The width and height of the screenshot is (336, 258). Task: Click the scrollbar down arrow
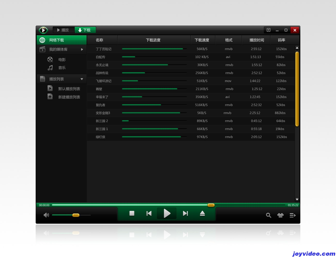(x=297, y=199)
